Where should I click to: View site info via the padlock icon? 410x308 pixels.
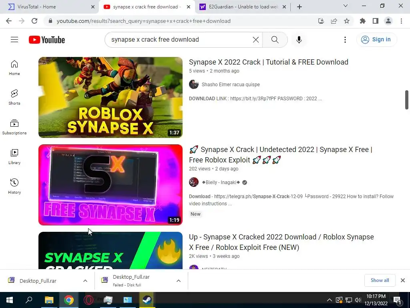coord(51,21)
